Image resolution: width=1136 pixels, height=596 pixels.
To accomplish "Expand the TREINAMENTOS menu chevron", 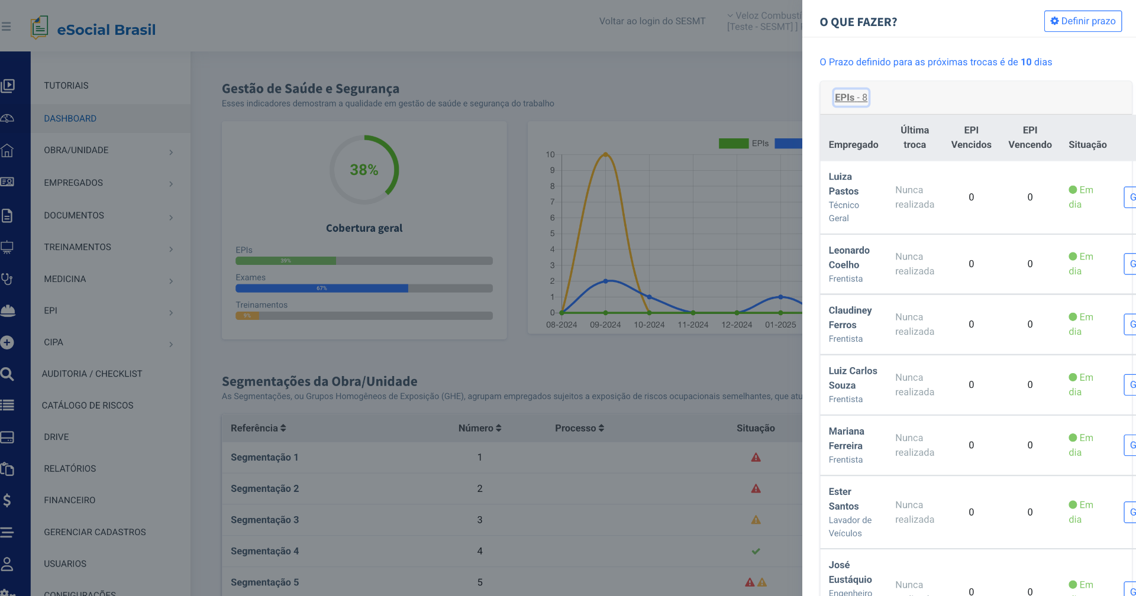I will (171, 249).
